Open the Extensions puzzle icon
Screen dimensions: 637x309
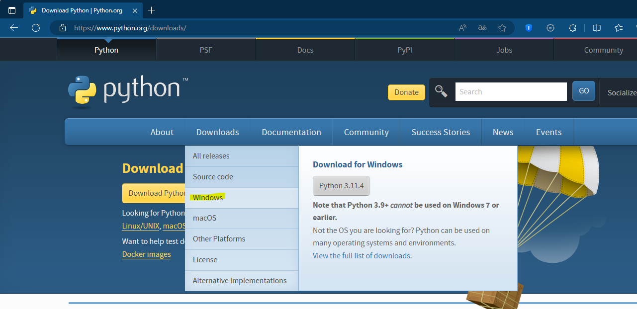(x=572, y=28)
